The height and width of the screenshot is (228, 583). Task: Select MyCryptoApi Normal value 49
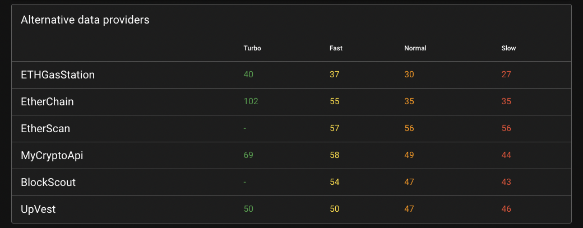tap(409, 155)
